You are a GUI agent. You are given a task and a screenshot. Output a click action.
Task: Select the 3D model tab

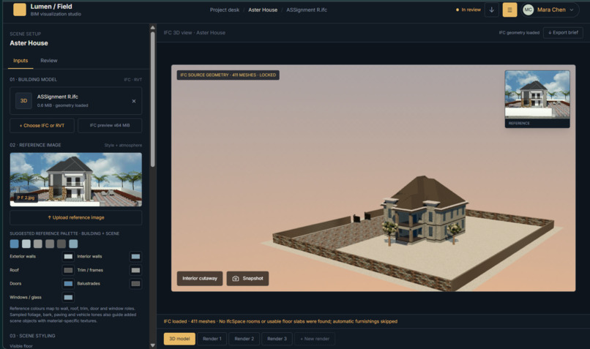179,339
